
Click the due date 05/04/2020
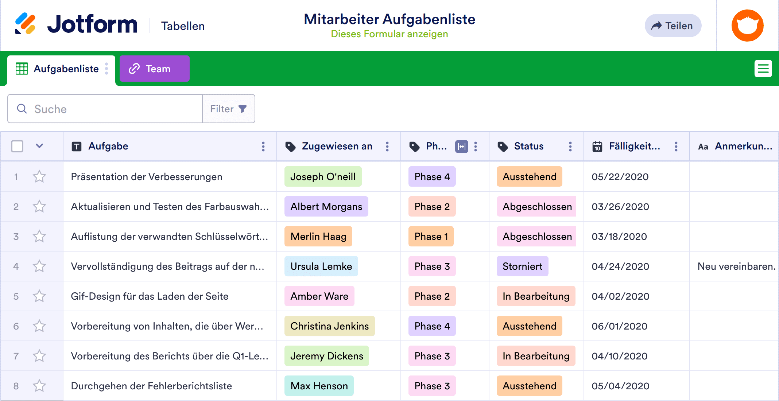620,386
